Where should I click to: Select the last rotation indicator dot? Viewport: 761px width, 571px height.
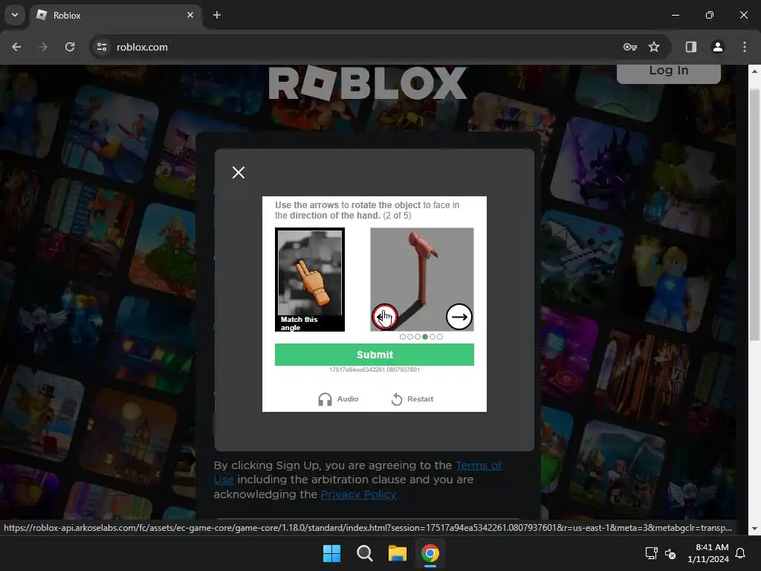440,337
